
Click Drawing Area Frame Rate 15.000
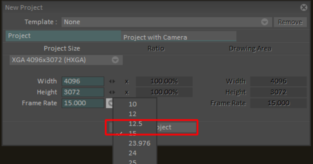pyautogui.click(x=278, y=103)
